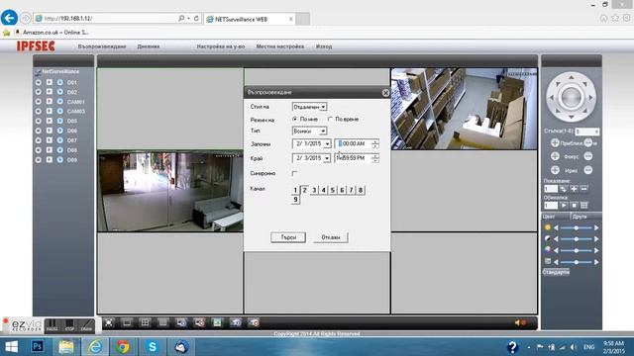The height and width of the screenshot is (356, 634).
Task: Select the 'По време' radio button
Action: click(330, 119)
